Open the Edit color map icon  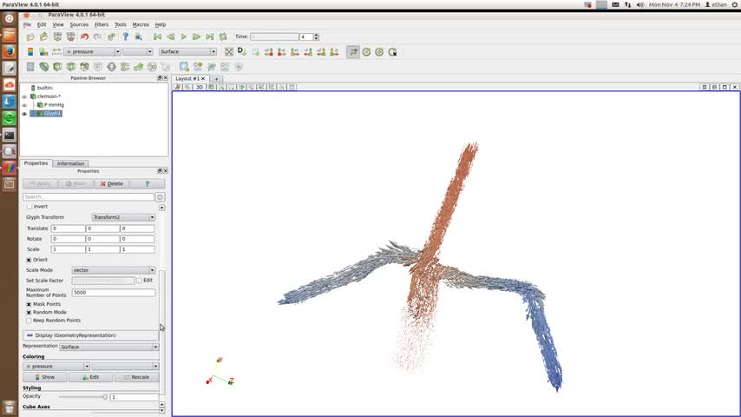tap(43, 51)
